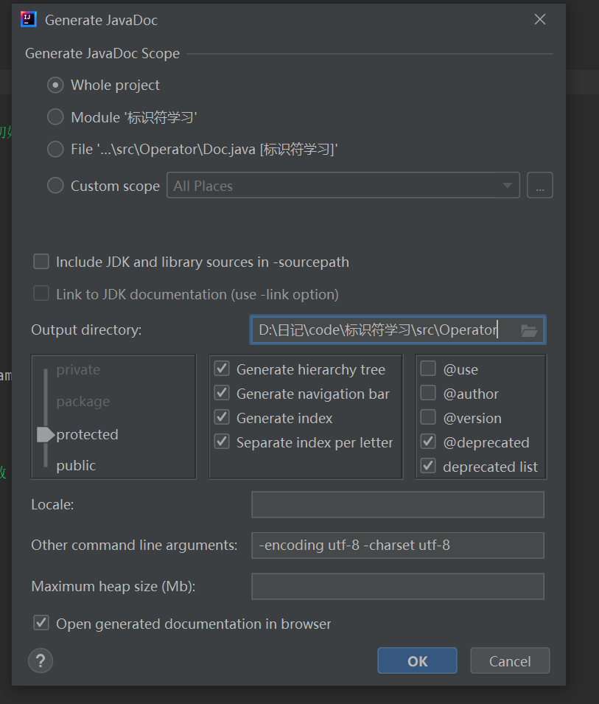Select the Whole project radio button
Image resolution: width=599 pixels, height=704 pixels.
pyautogui.click(x=55, y=86)
